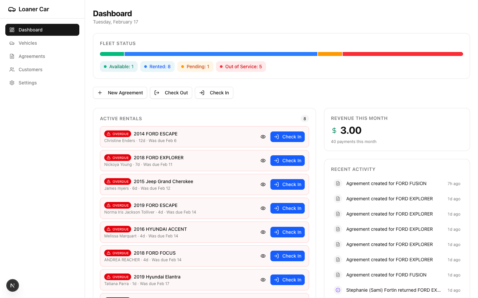Image resolution: width=478 pixels, height=298 pixels.
Task: View details of the 2014 FORD ESCAPE rental
Action: pos(263,137)
